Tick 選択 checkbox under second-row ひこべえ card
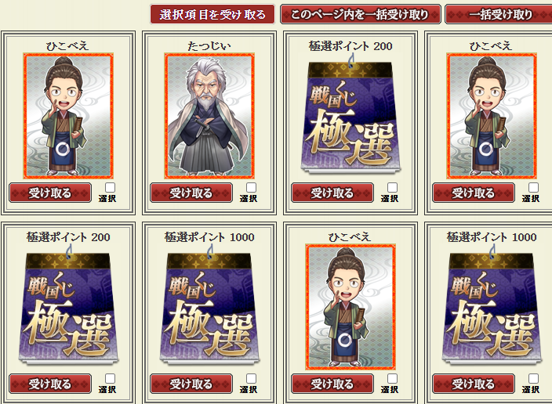Viewport: 552px width, 404px height. click(x=392, y=378)
